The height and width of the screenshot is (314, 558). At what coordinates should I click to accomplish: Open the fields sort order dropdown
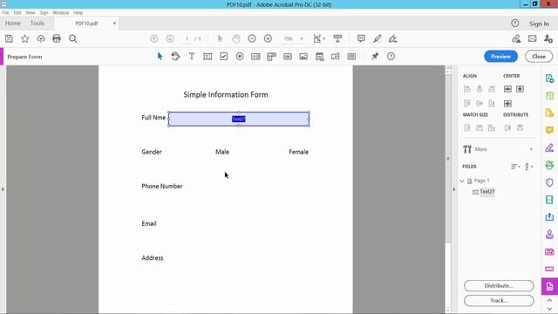tap(515, 167)
